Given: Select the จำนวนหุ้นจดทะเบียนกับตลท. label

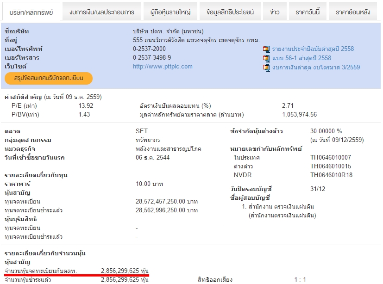Looking at the screenshot, I should point(41,271).
